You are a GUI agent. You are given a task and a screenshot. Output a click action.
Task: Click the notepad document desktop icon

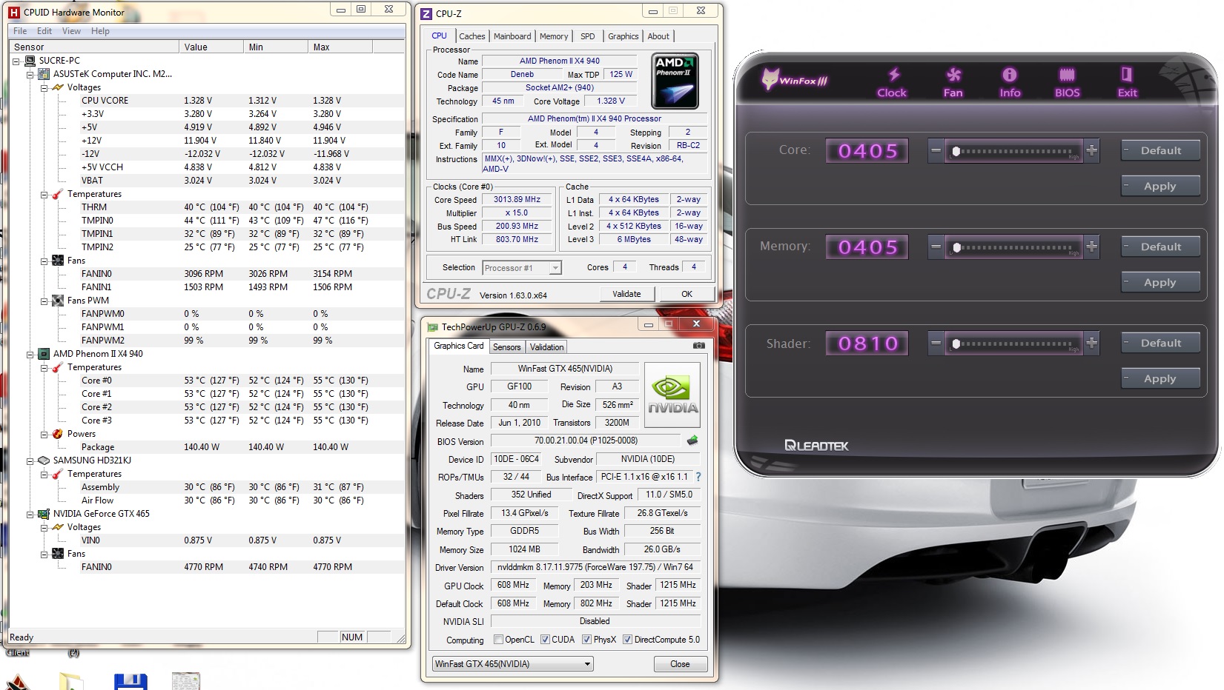click(185, 682)
